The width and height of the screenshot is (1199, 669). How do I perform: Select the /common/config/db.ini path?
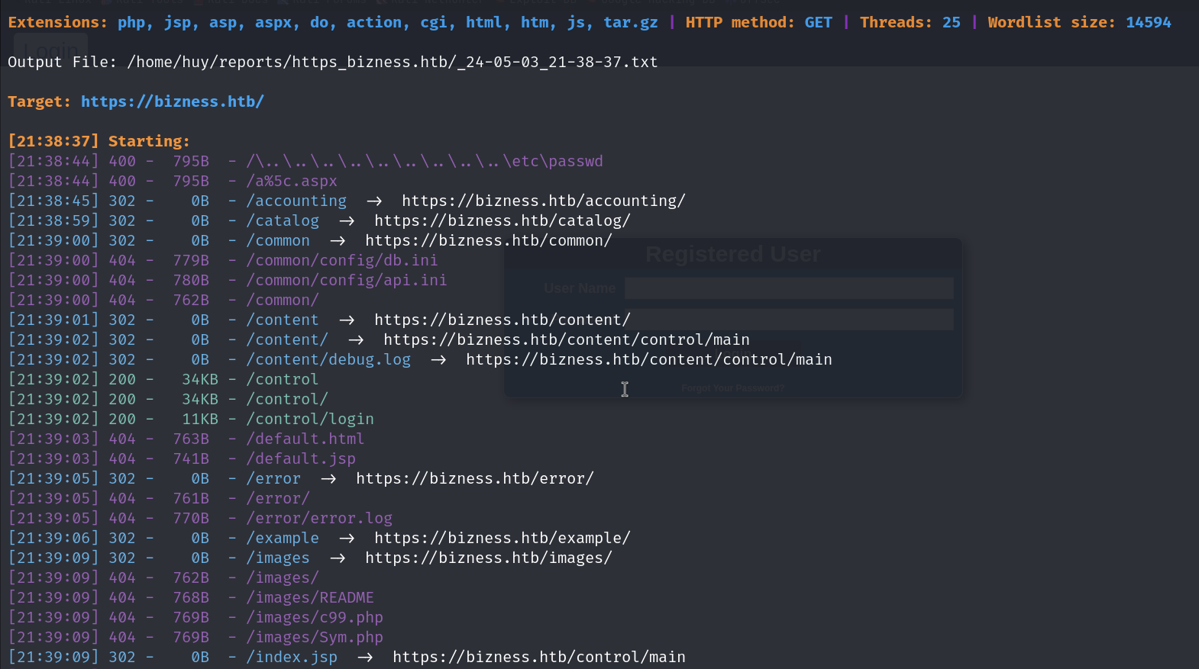click(x=342, y=260)
